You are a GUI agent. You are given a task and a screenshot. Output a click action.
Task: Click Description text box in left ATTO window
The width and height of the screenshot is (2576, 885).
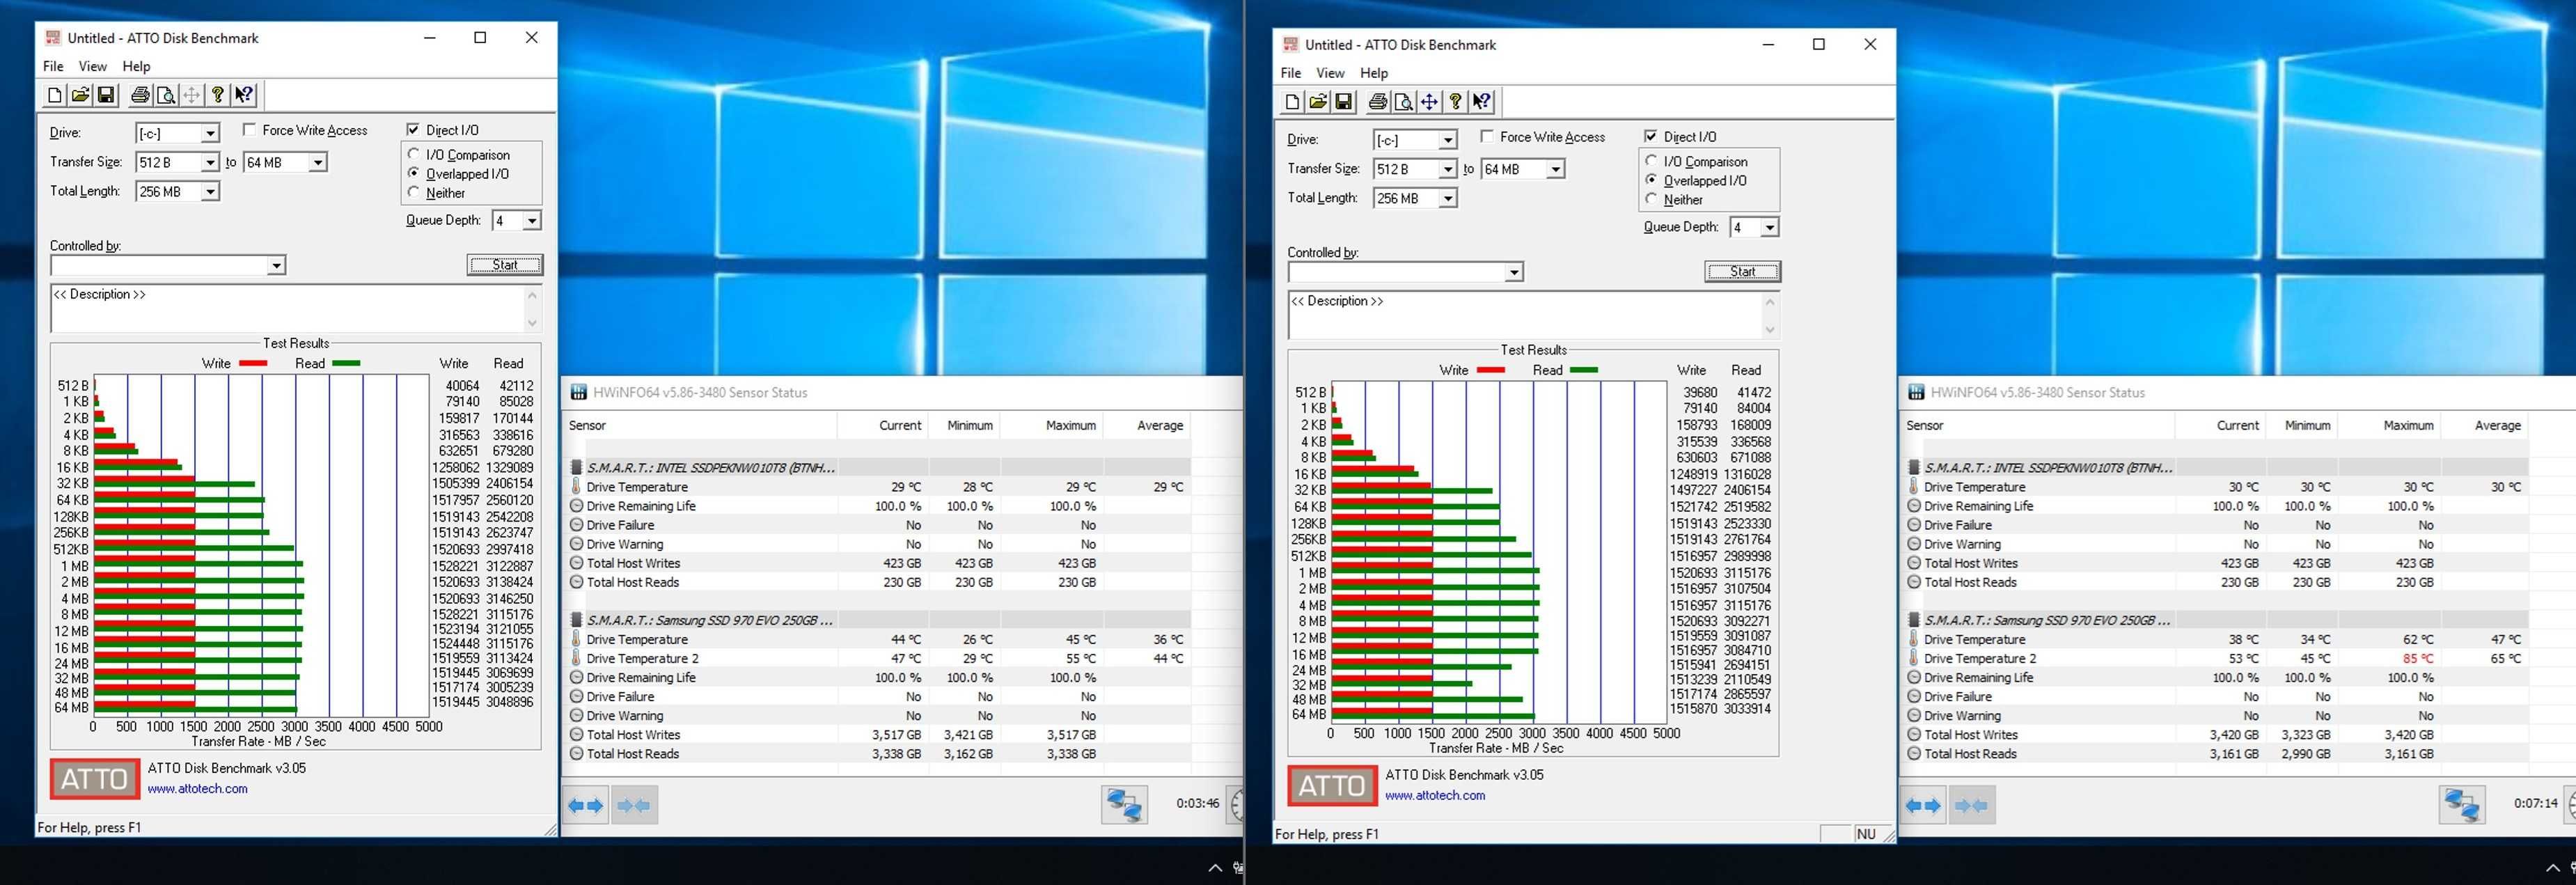tap(288, 308)
